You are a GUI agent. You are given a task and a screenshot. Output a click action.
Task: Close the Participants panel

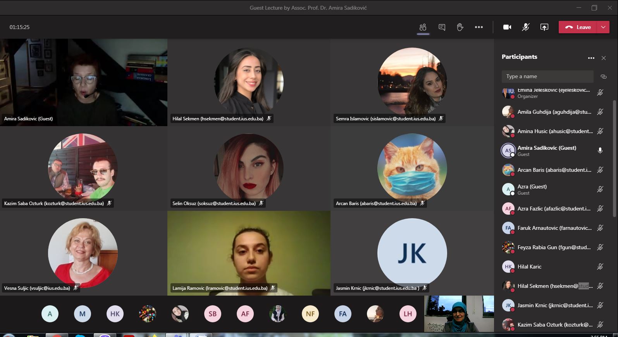pos(603,58)
